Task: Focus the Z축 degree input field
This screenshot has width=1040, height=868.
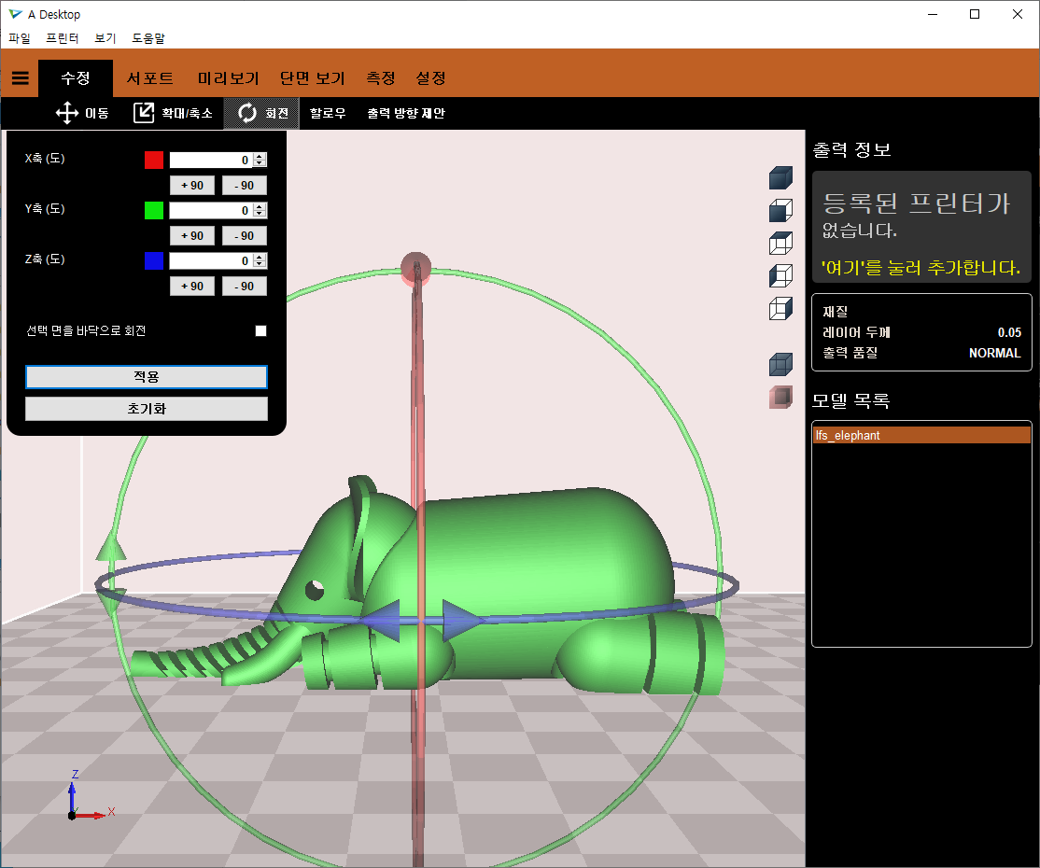Action: coord(212,260)
